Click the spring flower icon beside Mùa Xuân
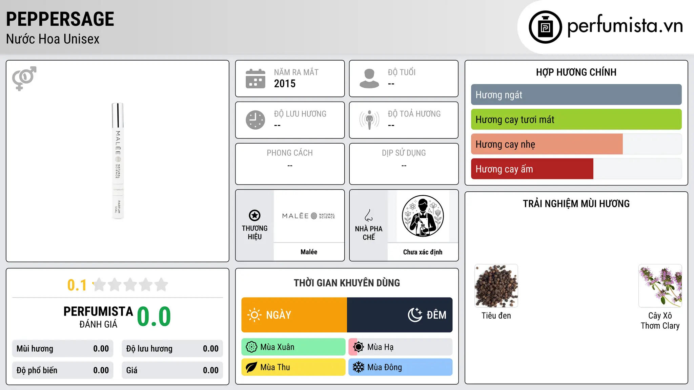The width and height of the screenshot is (694, 390). click(x=251, y=347)
